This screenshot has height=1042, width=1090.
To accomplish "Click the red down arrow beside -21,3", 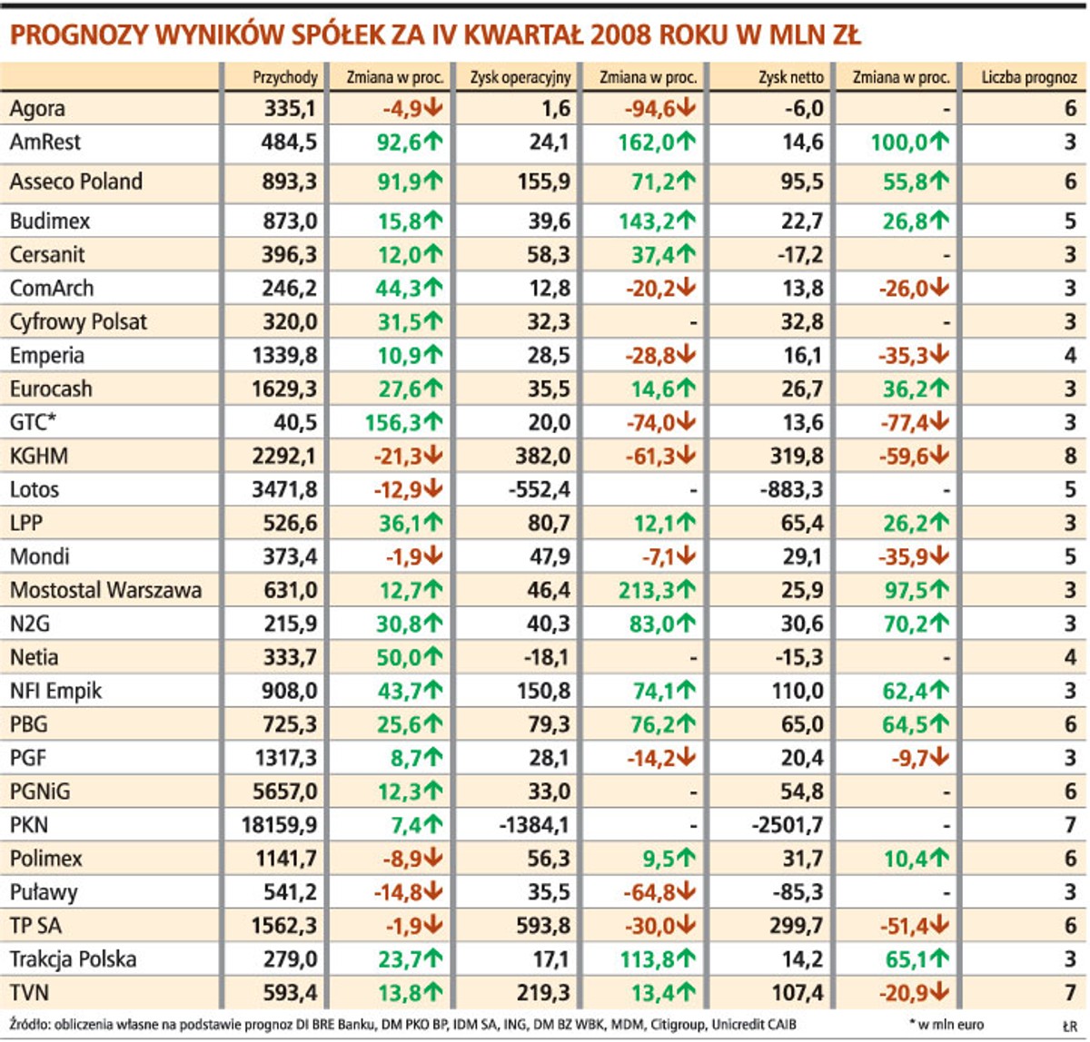I will click(432, 456).
